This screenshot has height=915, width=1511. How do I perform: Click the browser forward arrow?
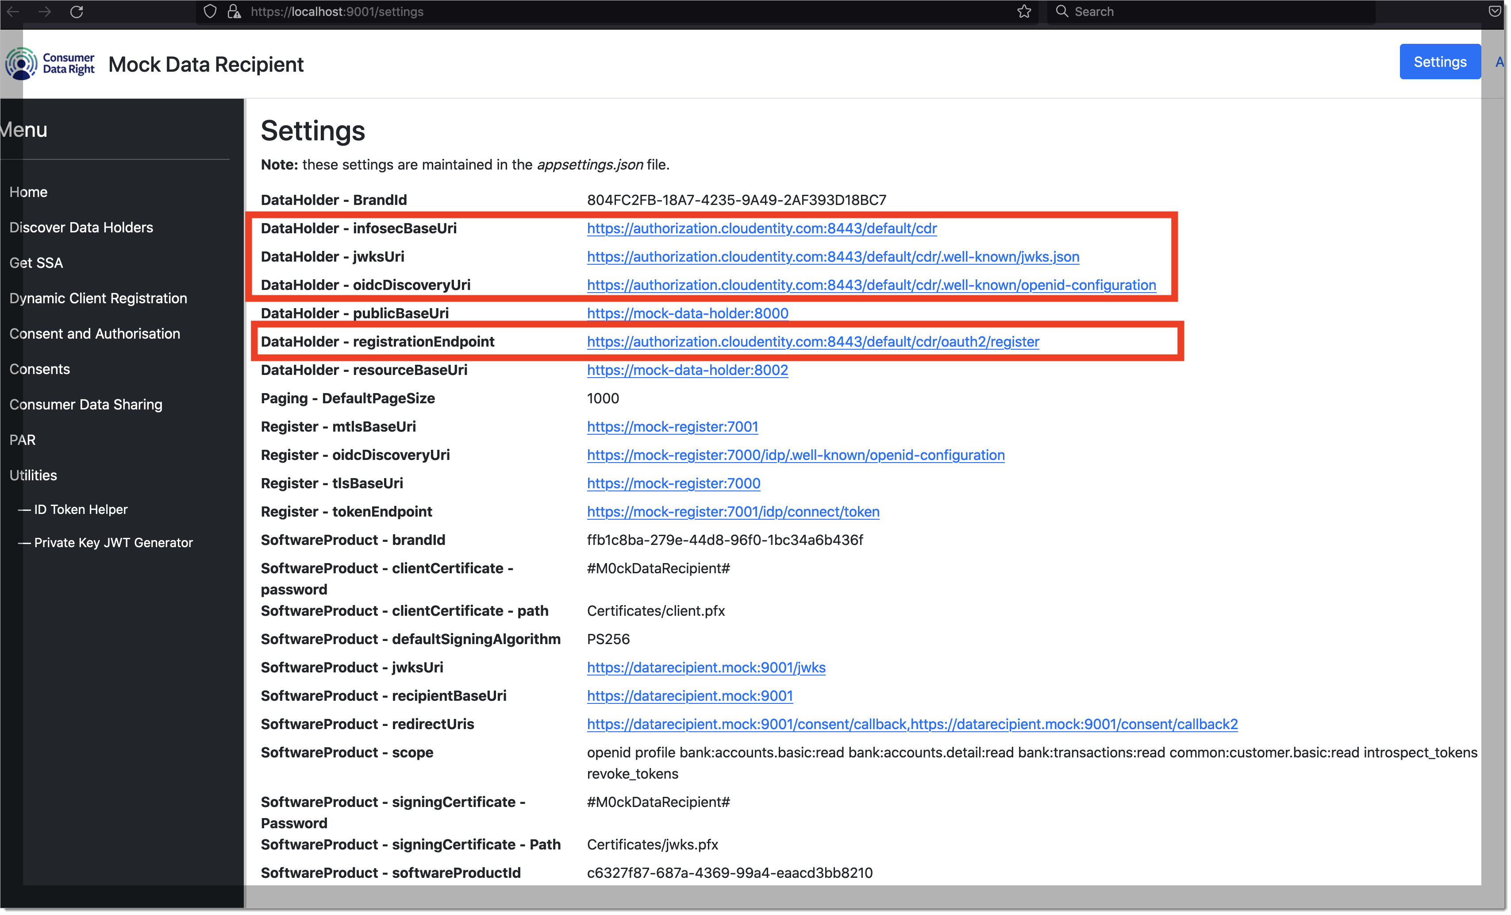(x=45, y=12)
